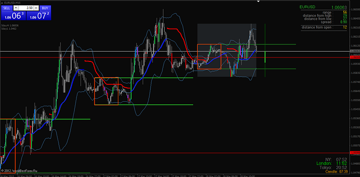
Task: Click the 1.06063 price in info panel
Action: [x=339, y=8]
